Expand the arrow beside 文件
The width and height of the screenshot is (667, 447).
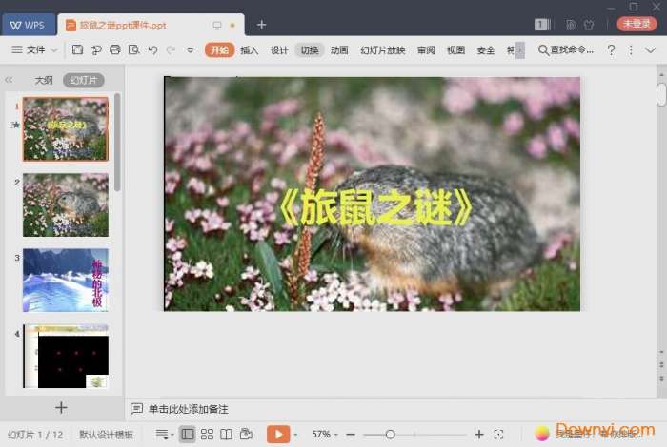54,50
